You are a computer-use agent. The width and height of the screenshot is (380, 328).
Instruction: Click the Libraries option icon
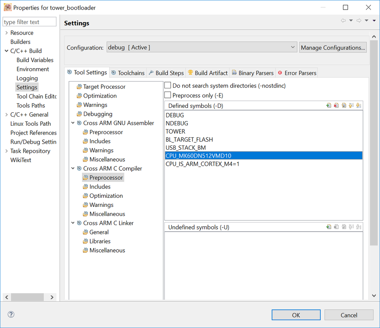tap(85, 241)
